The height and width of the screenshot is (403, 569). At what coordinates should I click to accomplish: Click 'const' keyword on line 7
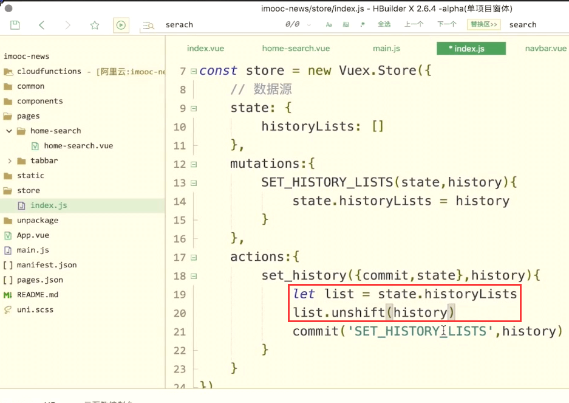click(218, 71)
